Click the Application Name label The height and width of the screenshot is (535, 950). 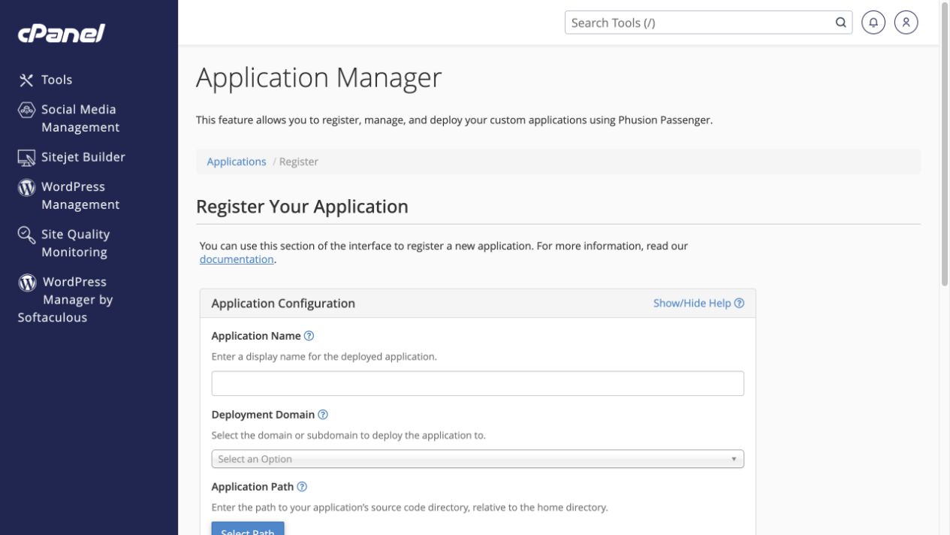(x=256, y=336)
